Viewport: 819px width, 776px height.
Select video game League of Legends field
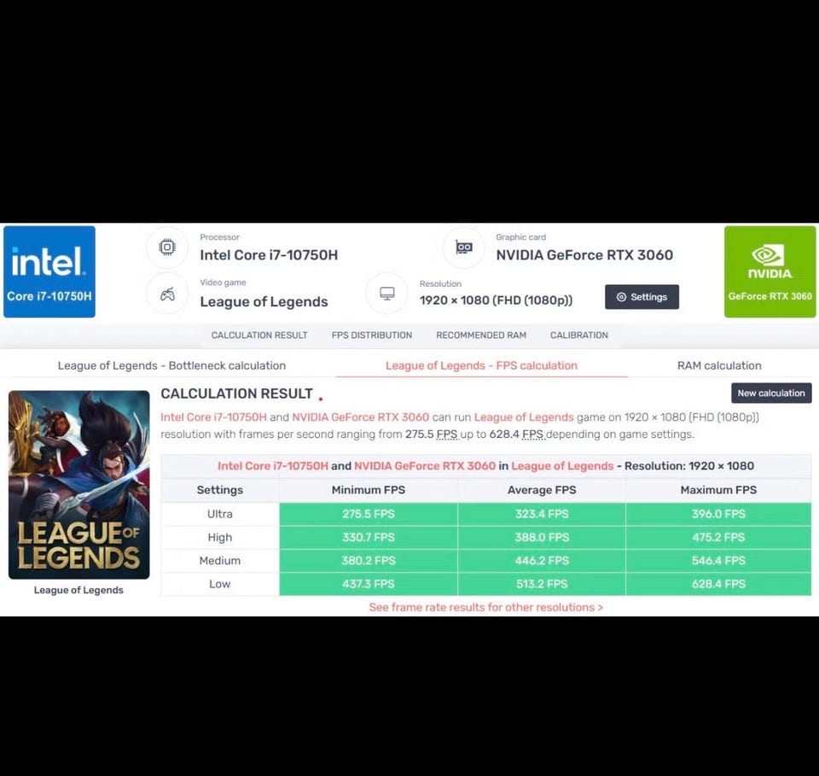[x=264, y=301]
